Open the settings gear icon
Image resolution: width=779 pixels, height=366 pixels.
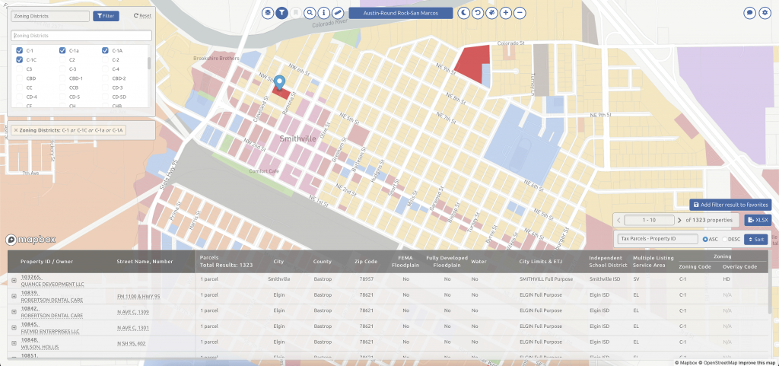point(765,13)
